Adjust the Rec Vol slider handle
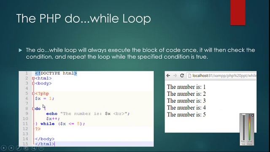The image size is (270, 152). pos(244,114)
